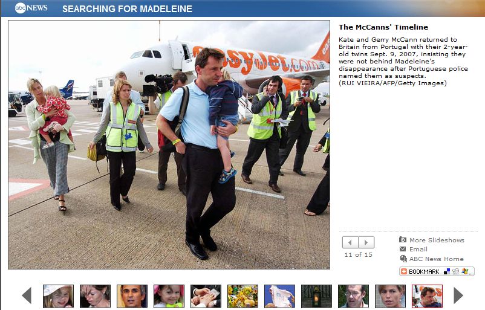The height and width of the screenshot is (310, 485).
Task: Open the More Slideshows link
Action: point(437,240)
